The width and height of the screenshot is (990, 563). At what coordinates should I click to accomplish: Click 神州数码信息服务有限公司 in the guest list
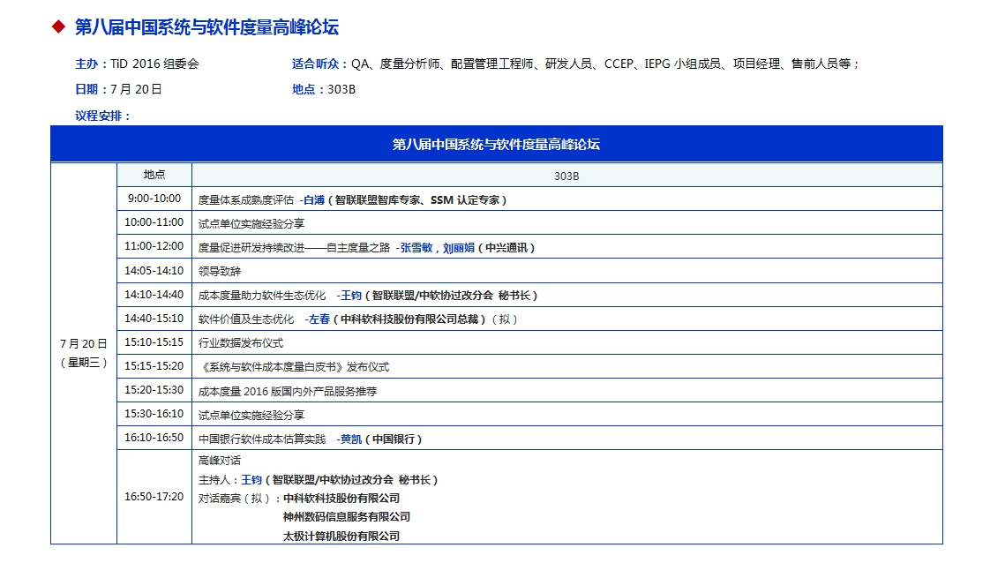pos(347,517)
